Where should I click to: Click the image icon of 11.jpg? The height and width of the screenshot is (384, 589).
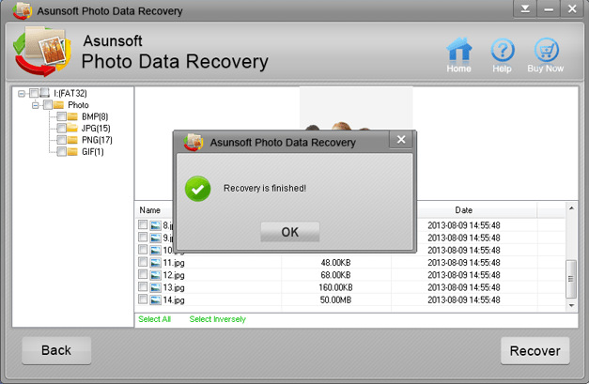[155, 263]
